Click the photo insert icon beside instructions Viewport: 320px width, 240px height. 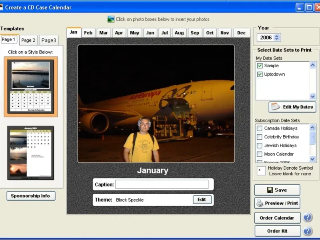[x=111, y=19]
